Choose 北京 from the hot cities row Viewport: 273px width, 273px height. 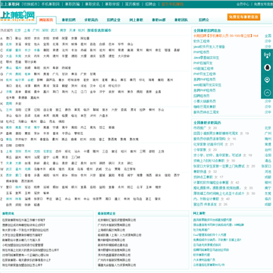click(x=17, y=30)
